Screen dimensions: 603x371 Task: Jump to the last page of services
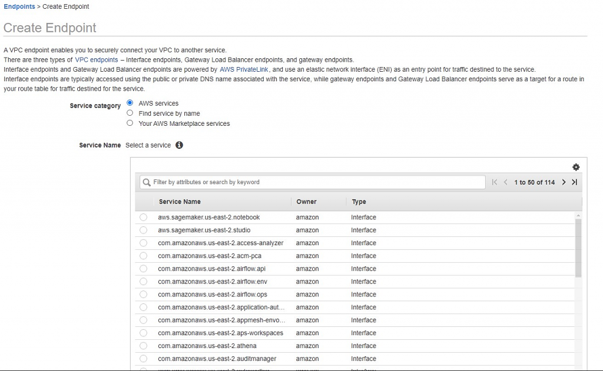575,182
